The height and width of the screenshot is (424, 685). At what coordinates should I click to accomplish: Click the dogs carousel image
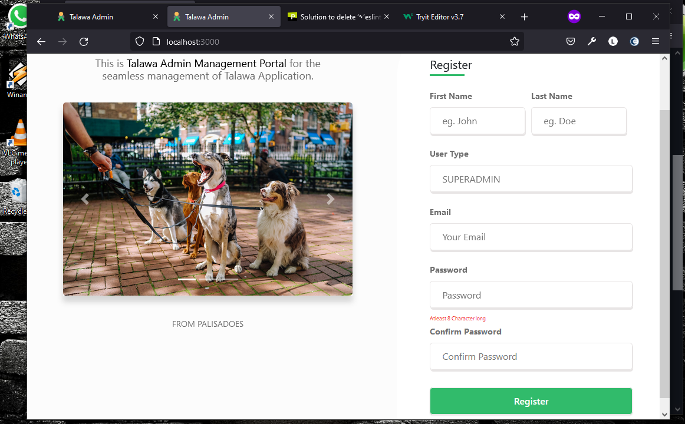pos(208,199)
